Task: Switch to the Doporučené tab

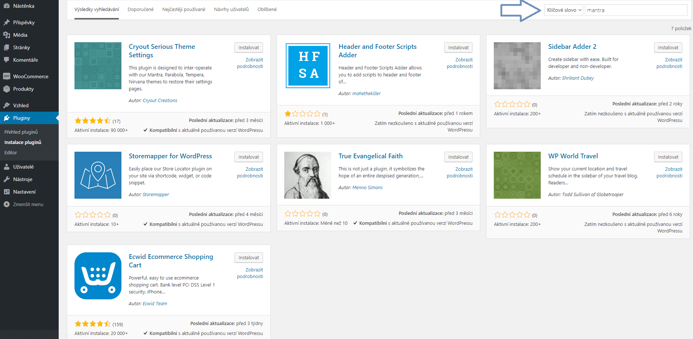Action: [x=141, y=10]
